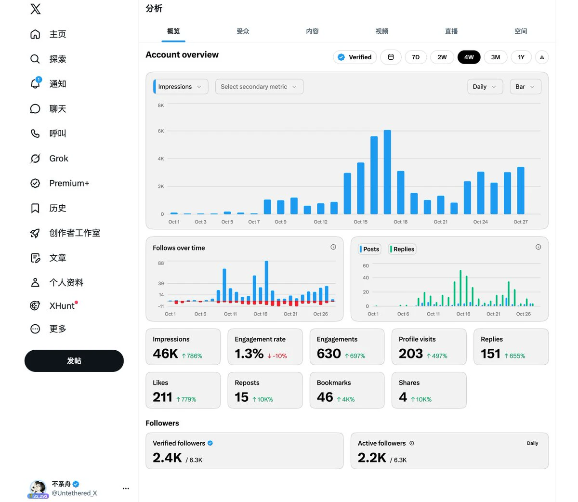Screen dimensions: 578x502
Task: Show info for Active followers
Action: click(412, 443)
